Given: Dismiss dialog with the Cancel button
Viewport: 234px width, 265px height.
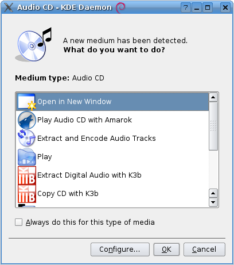Looking at the screenshot, I should click(204, 249).
